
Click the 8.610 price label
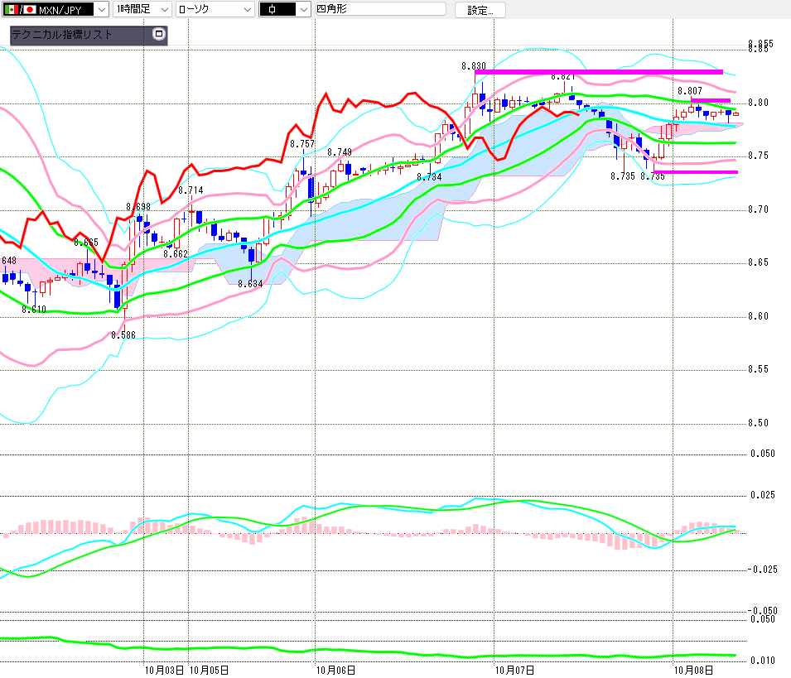(34, 309)
